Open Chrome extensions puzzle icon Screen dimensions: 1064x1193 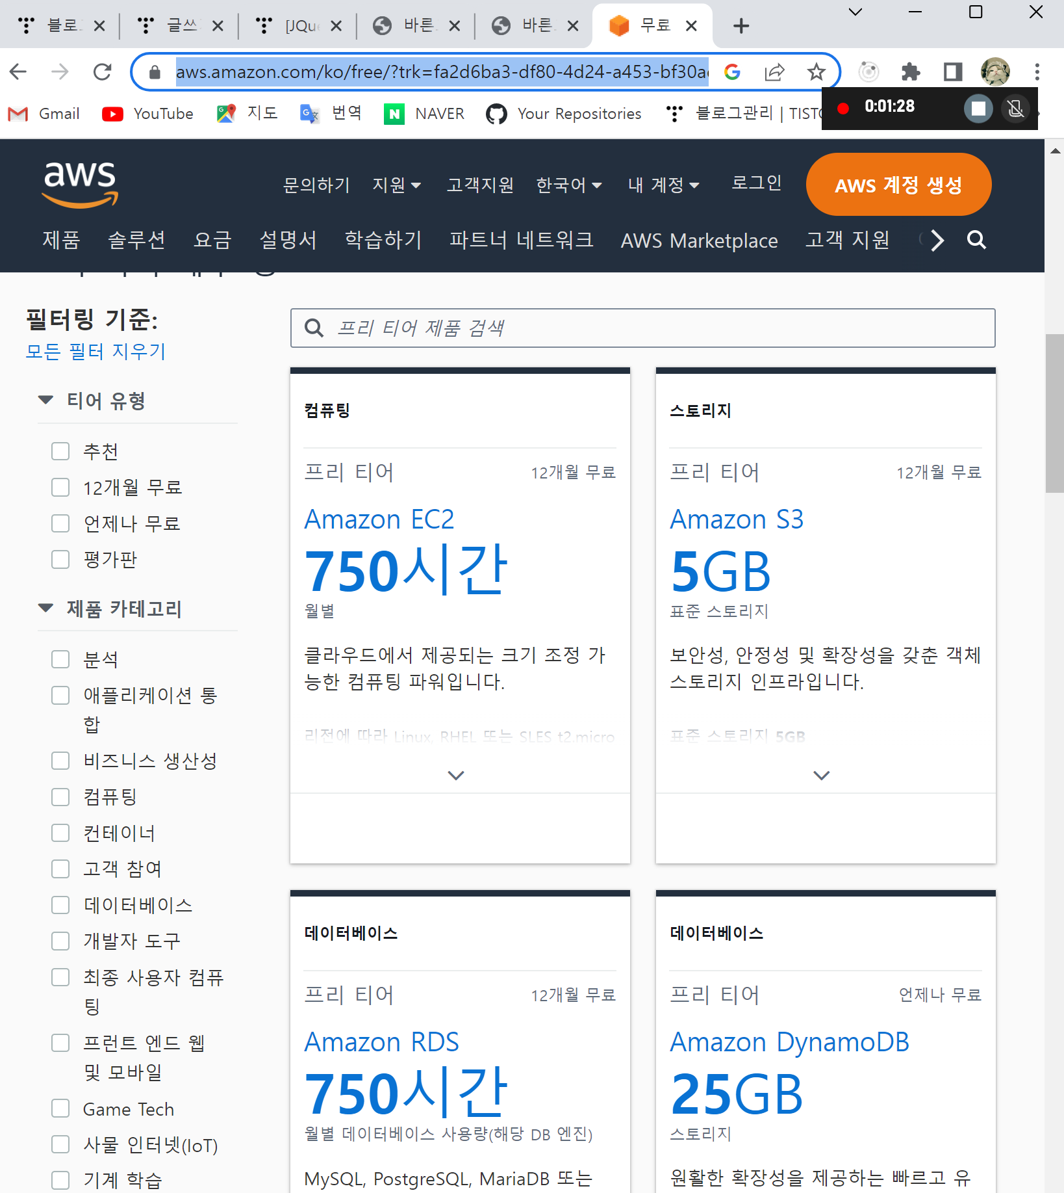click(911, 72)
